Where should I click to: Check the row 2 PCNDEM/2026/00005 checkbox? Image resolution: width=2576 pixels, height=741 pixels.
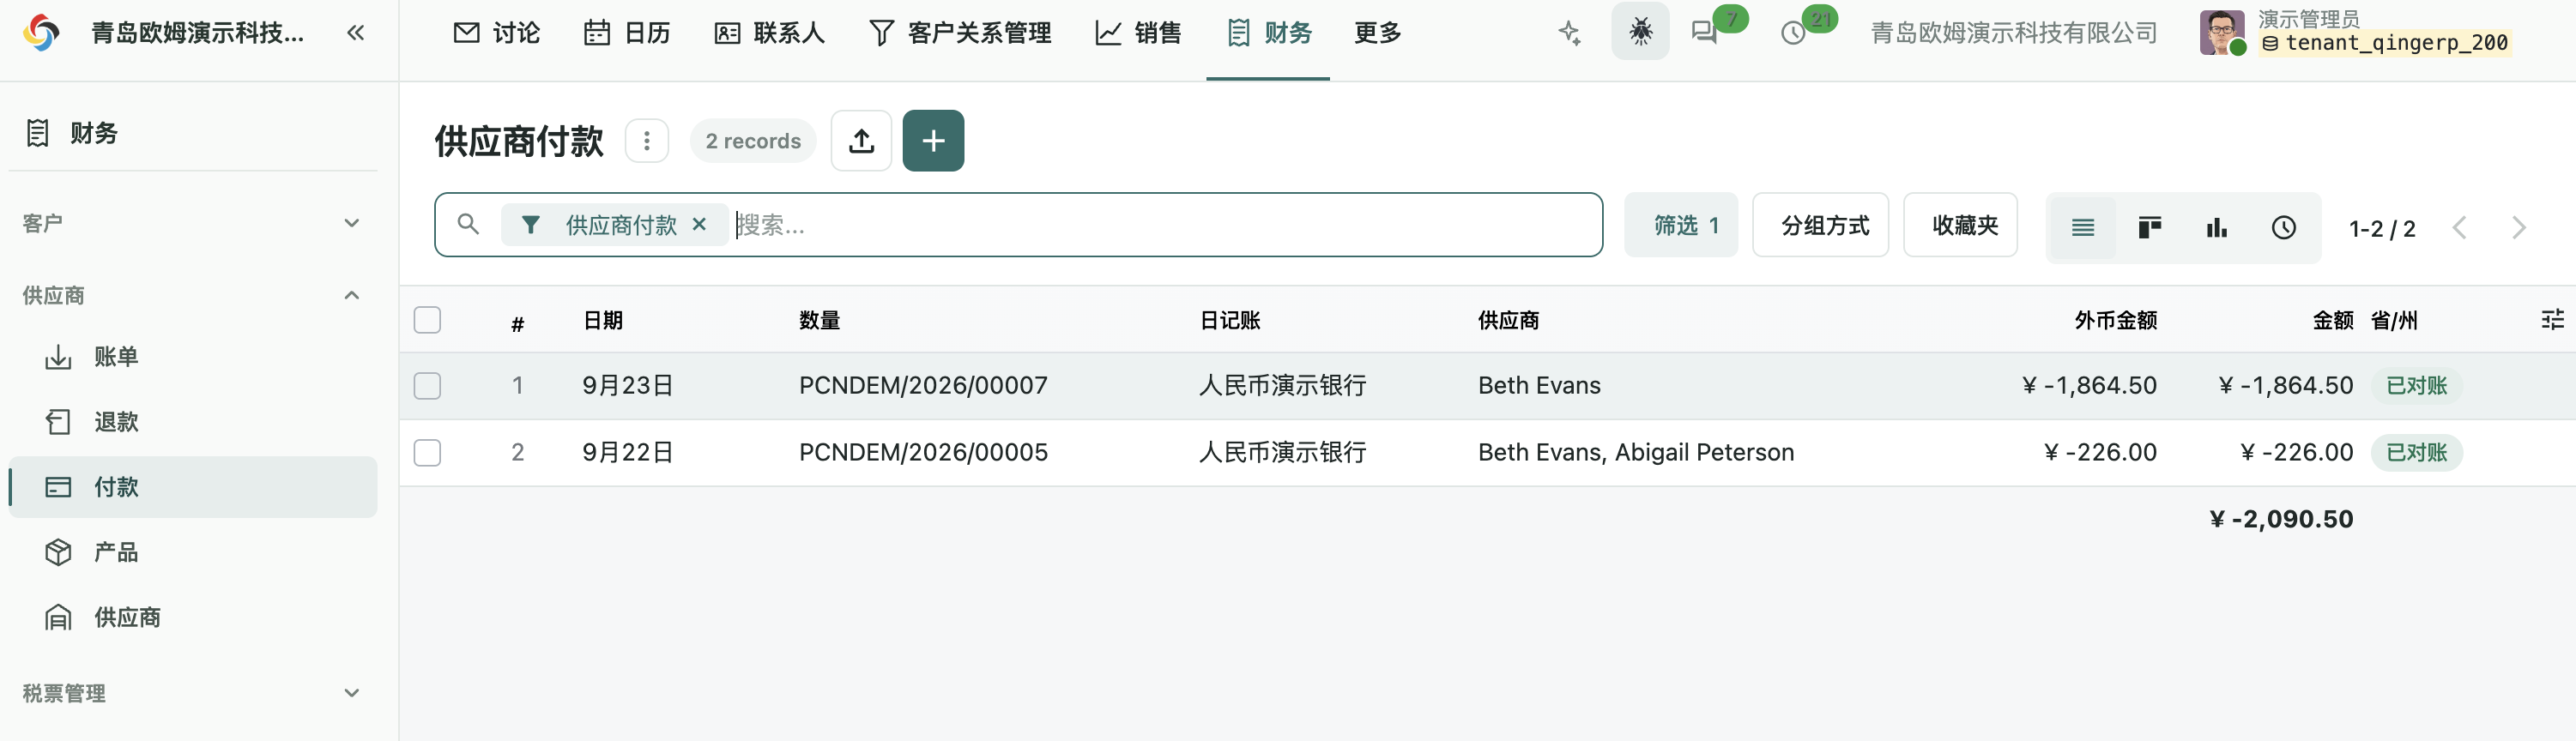[x=427, y=452]
